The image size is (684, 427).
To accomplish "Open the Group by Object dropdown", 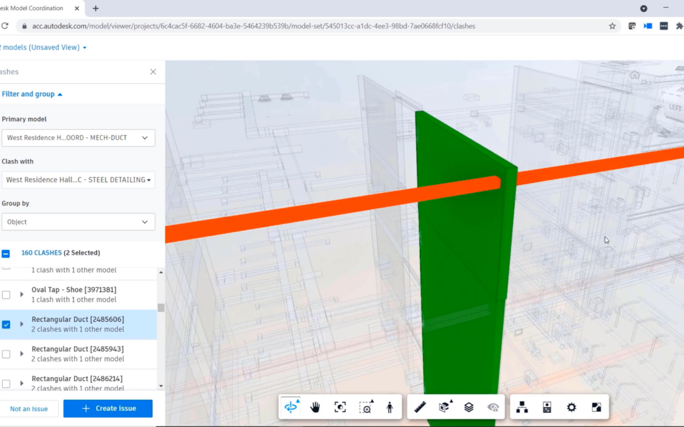I will (79, 221).
